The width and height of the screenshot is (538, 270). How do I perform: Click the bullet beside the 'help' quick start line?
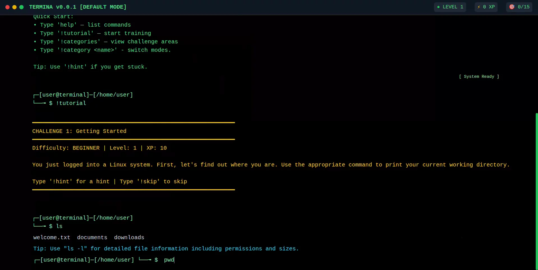pyautogui.click(x=35, y=25)
